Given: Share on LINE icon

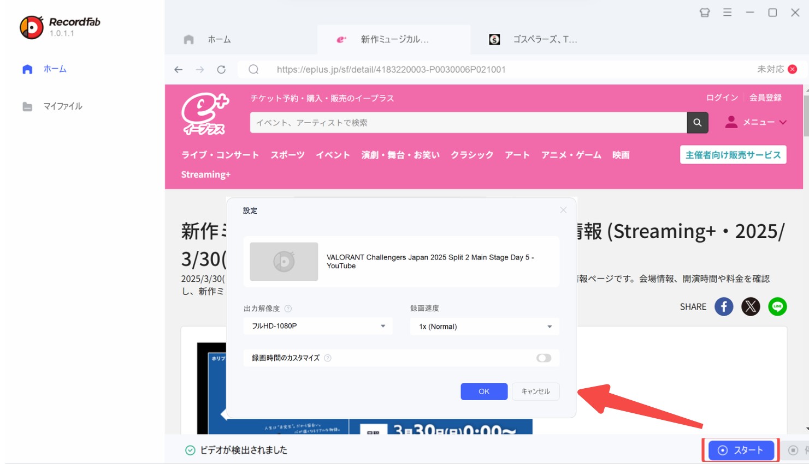Looking at the screenshot, I should click(777, 306).
